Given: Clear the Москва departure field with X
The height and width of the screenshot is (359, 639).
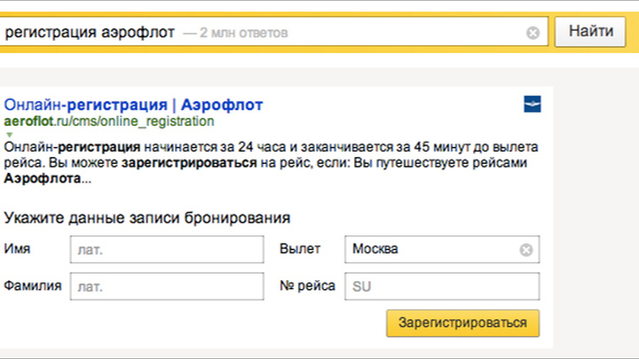Looking at the screenshot, I should click(526, 249).
